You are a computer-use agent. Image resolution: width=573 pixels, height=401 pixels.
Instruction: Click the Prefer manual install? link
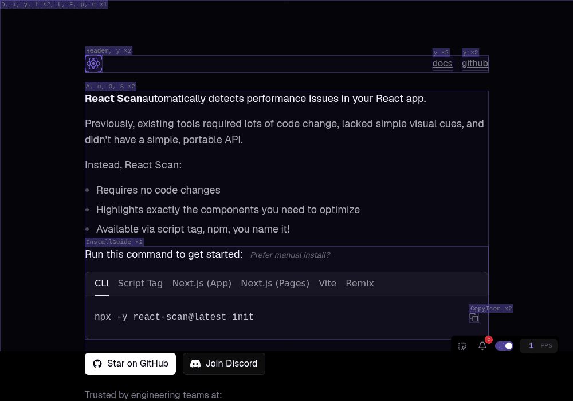290,255
